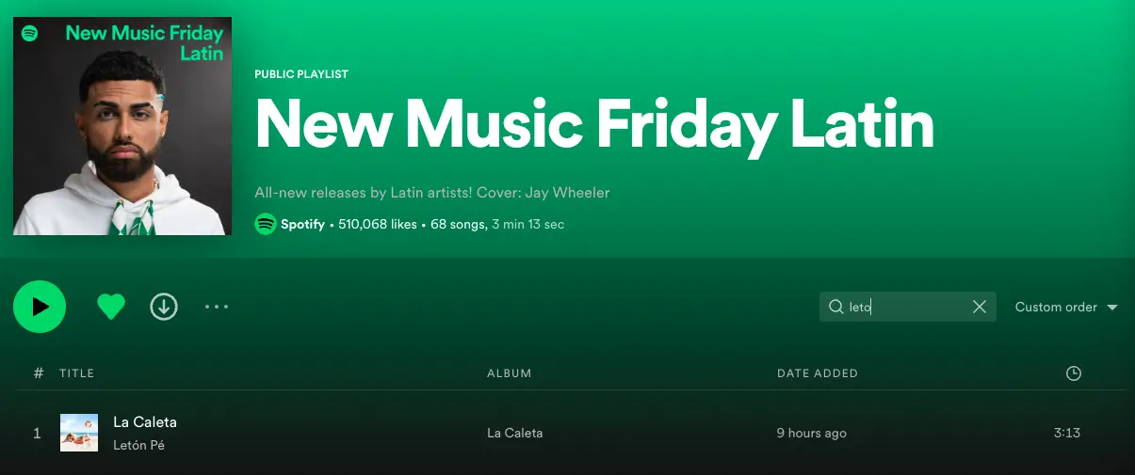Sort by the Title column header
Screen dimensions: 1135x475
pyautogui.click(x=76, y=373)
